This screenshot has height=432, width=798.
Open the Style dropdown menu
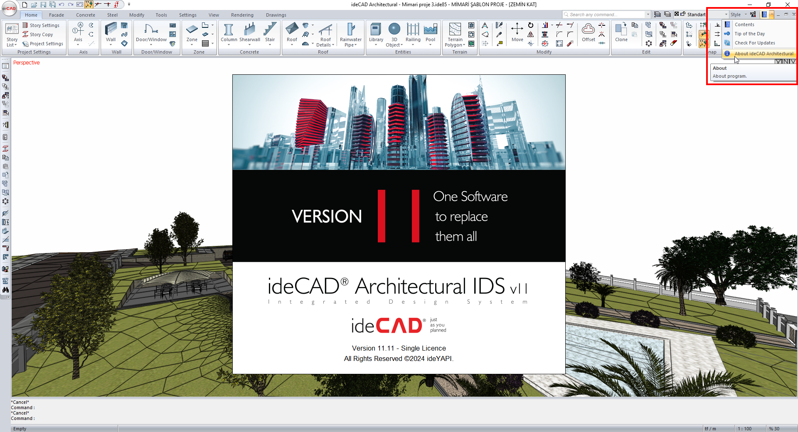point(739,15)
